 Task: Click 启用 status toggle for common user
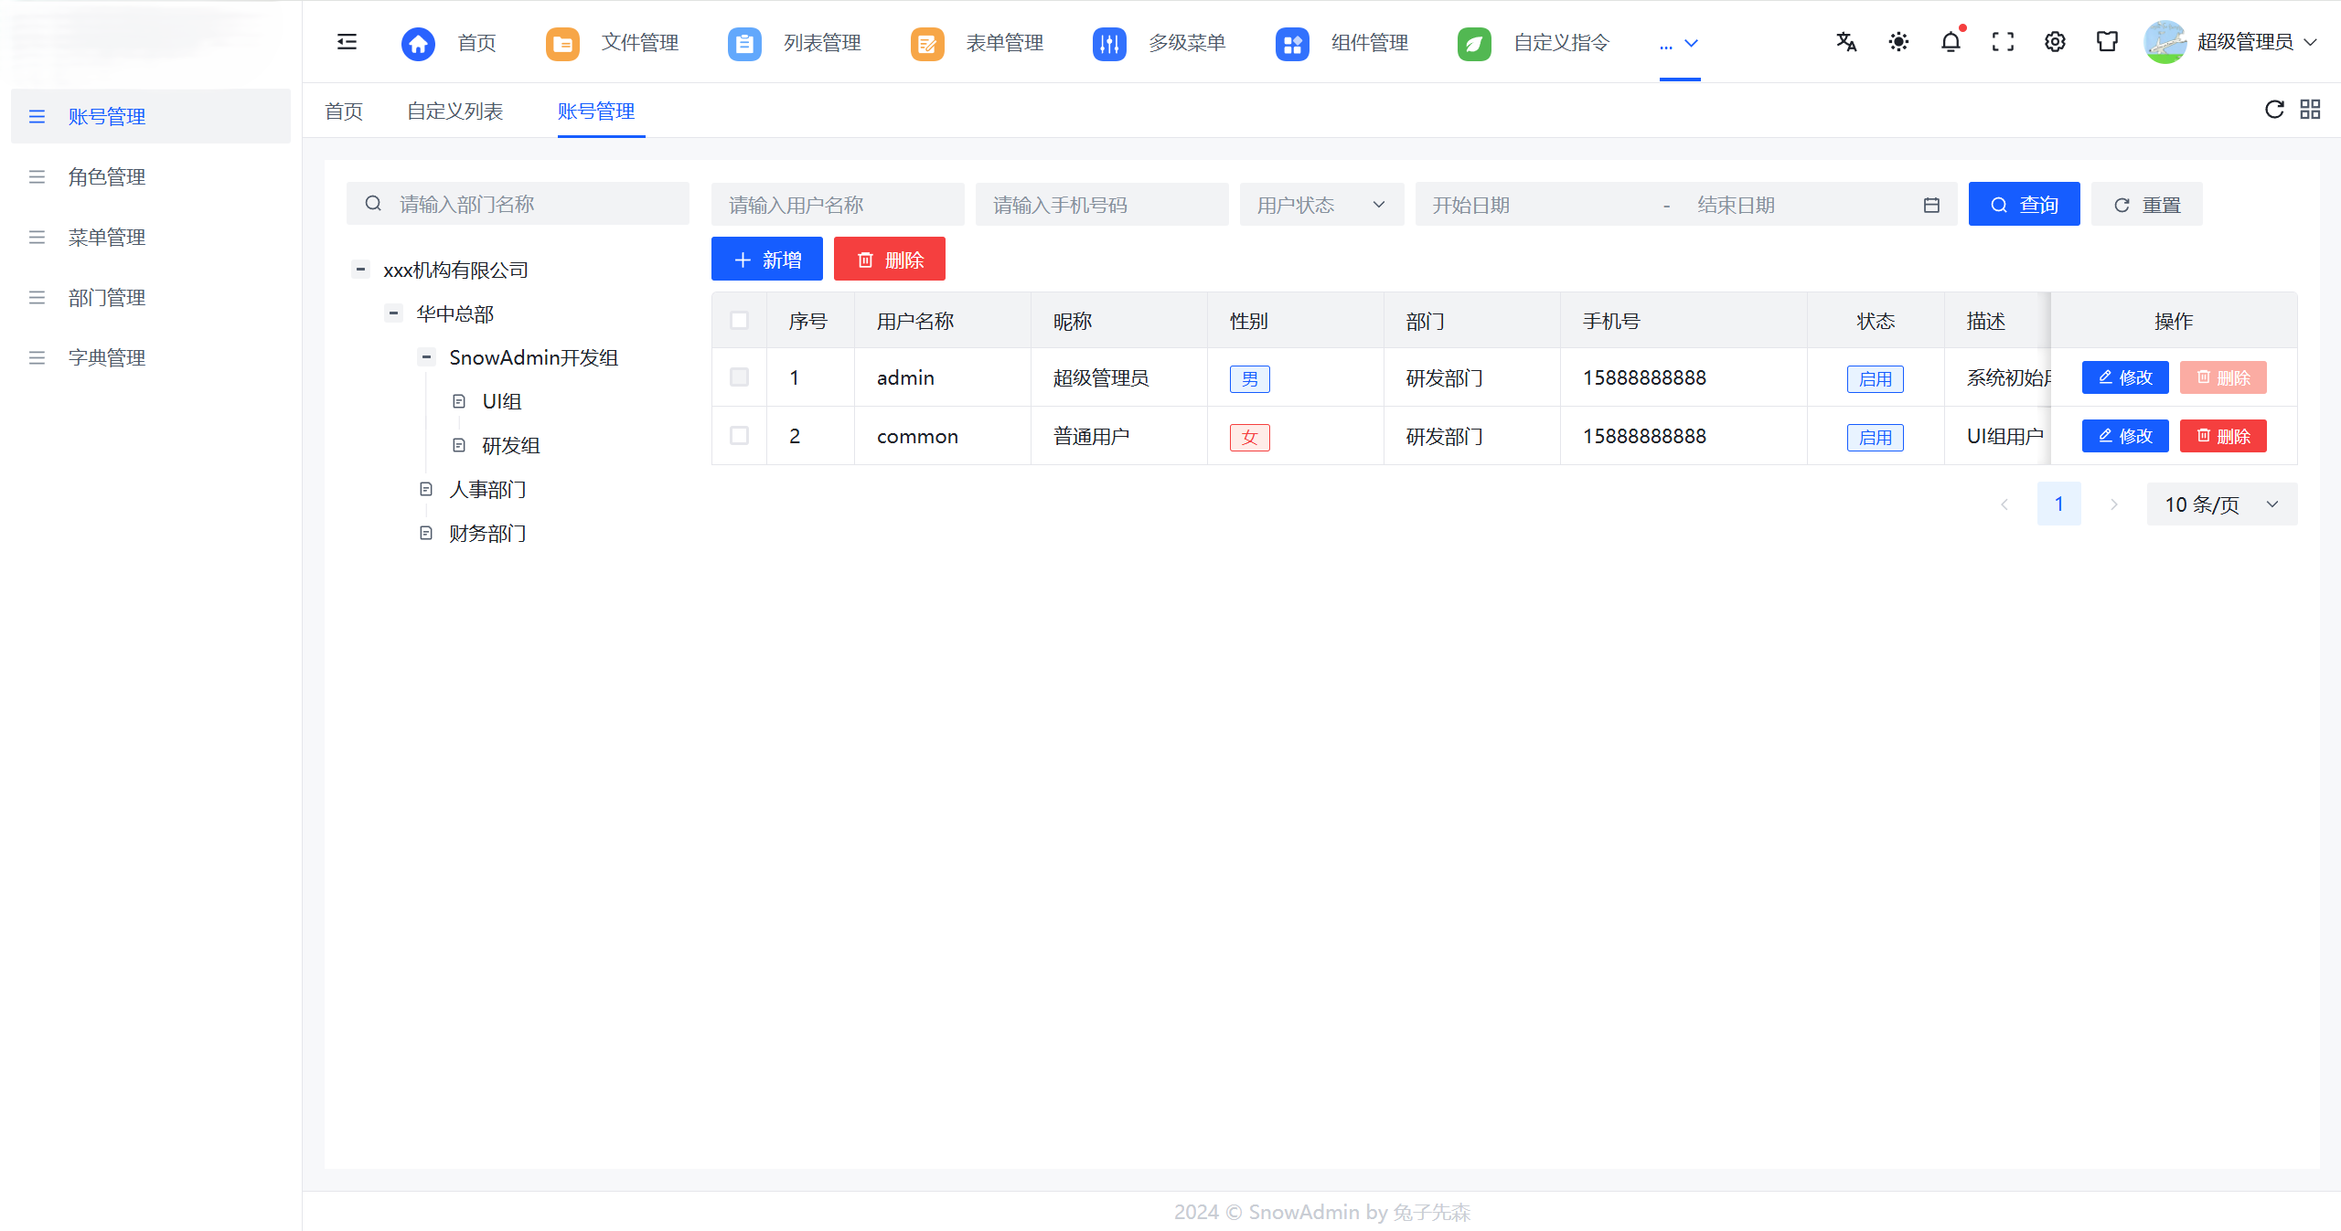(x=1875, y=436)
